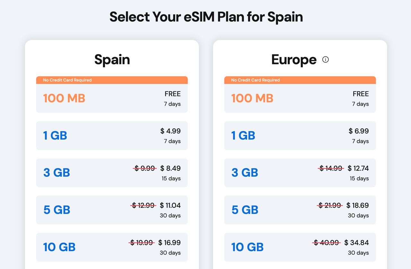Pick the Spain 3 GB 15-day plan
Image resolution: width=411 pixels, height=269 pixels.
point(112,173)
